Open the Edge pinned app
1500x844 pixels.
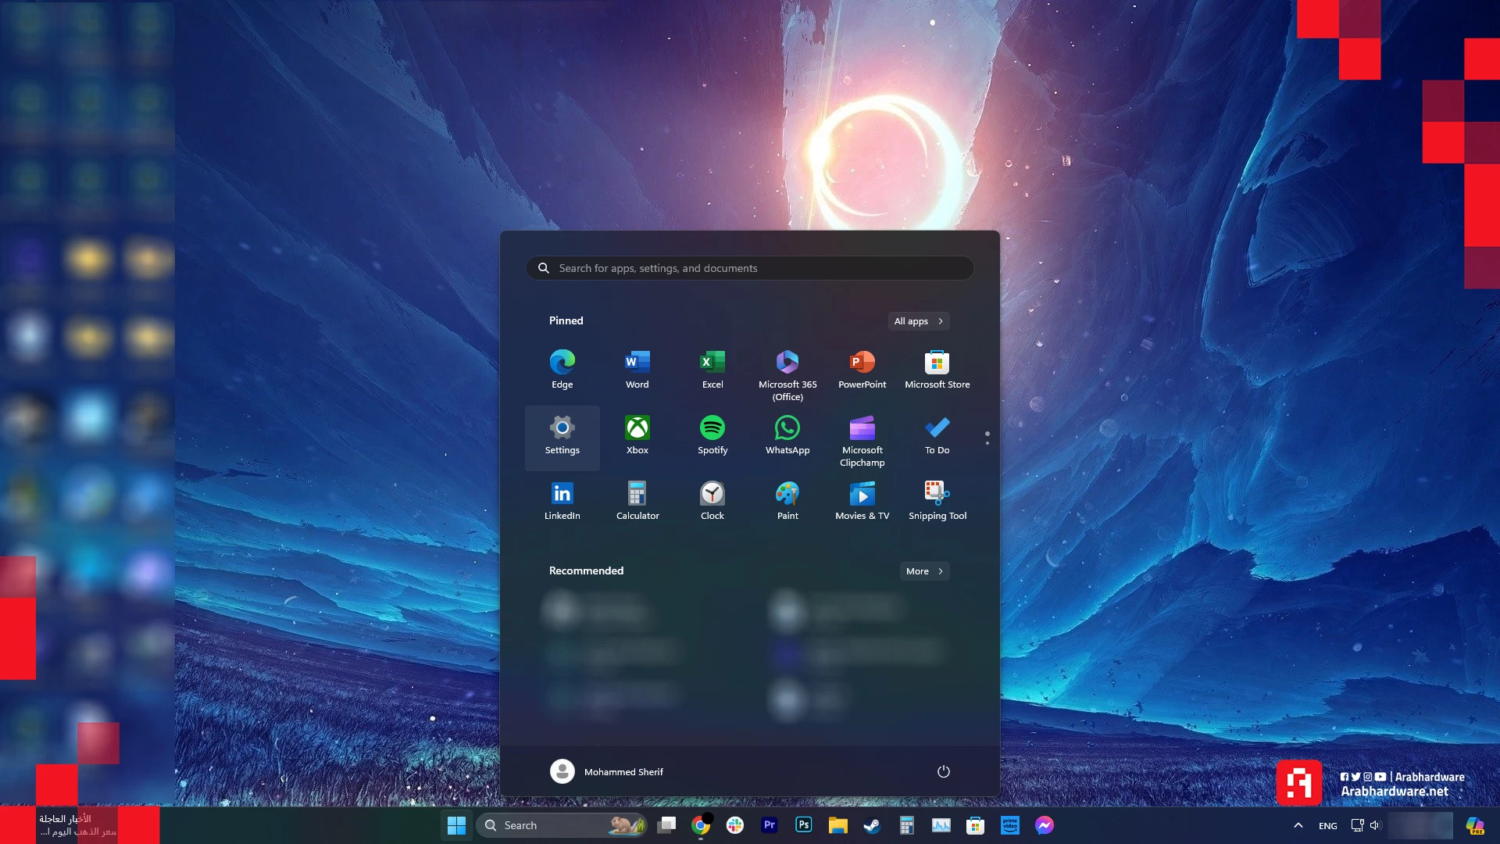pyautogui.click(x=562, y=370)
